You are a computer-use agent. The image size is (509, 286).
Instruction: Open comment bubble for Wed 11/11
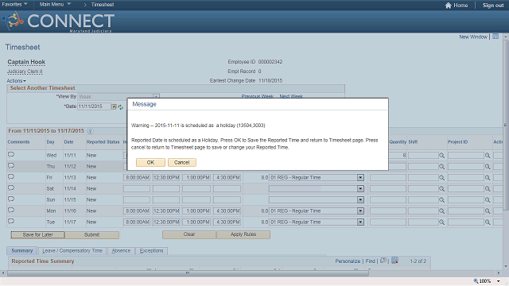(11, 155)
